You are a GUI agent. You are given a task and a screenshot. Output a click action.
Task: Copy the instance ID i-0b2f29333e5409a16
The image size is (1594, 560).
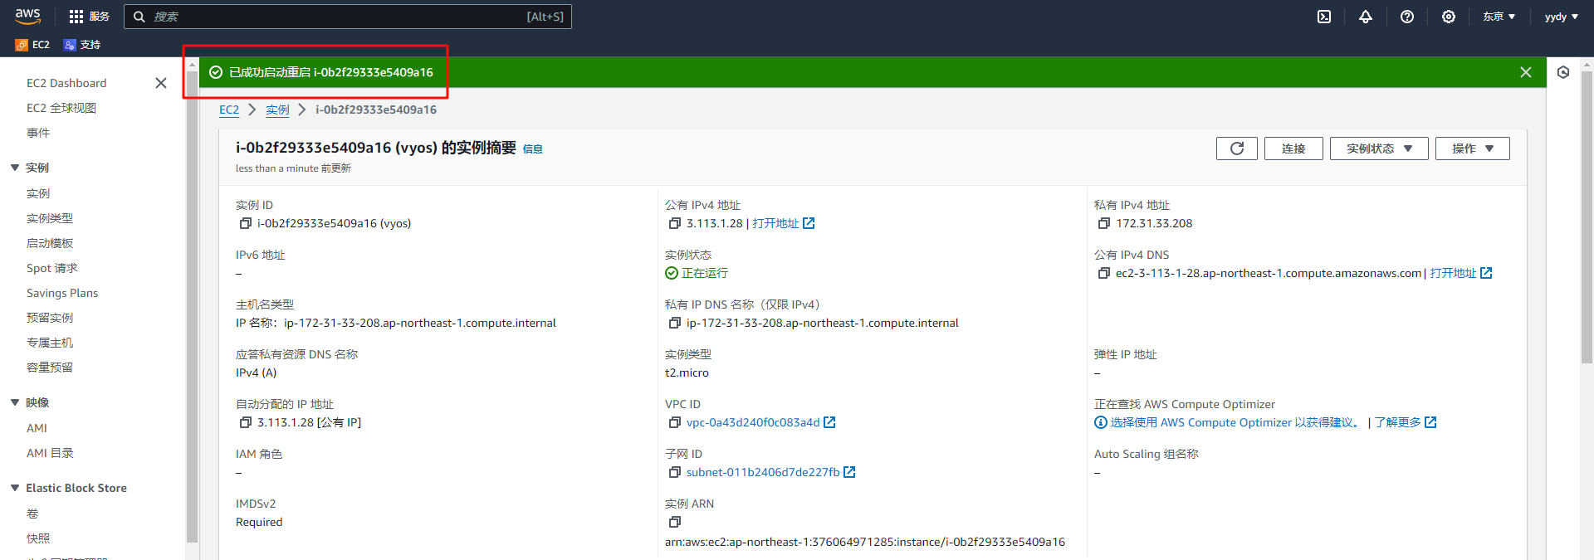pos(246,223)
